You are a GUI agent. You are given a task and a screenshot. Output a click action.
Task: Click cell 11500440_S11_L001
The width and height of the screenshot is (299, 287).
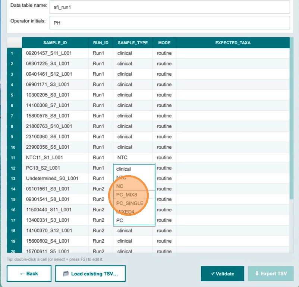pyautogui.click(x=55, y=210)
